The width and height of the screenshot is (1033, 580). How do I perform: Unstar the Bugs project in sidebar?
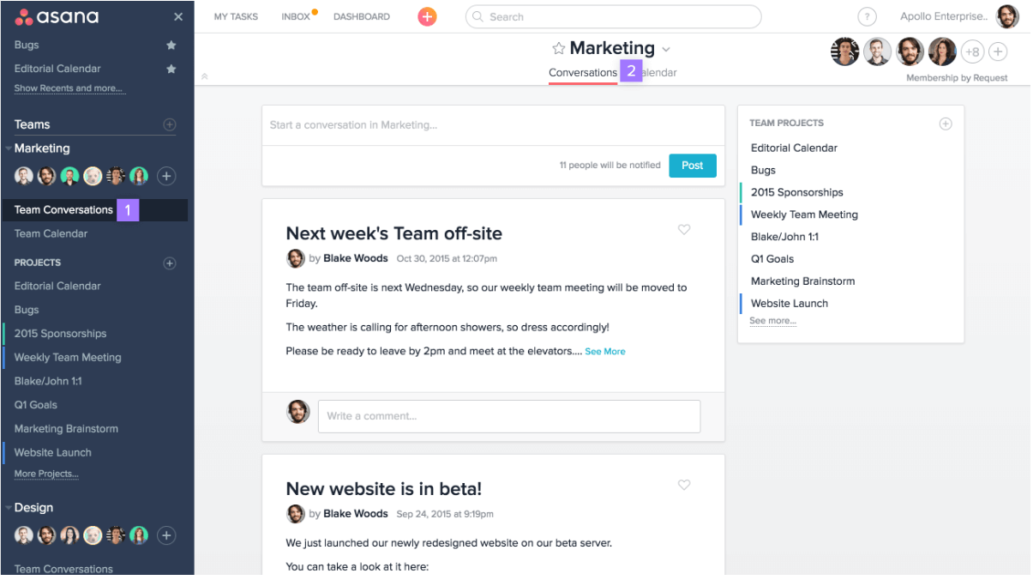(x=171, y=45)
